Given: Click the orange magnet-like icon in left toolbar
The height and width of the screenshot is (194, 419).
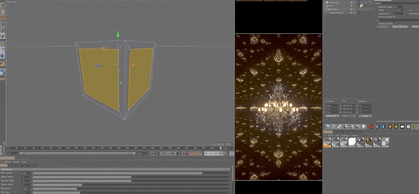Looking at the screenshot, I should tap(2, 64).
